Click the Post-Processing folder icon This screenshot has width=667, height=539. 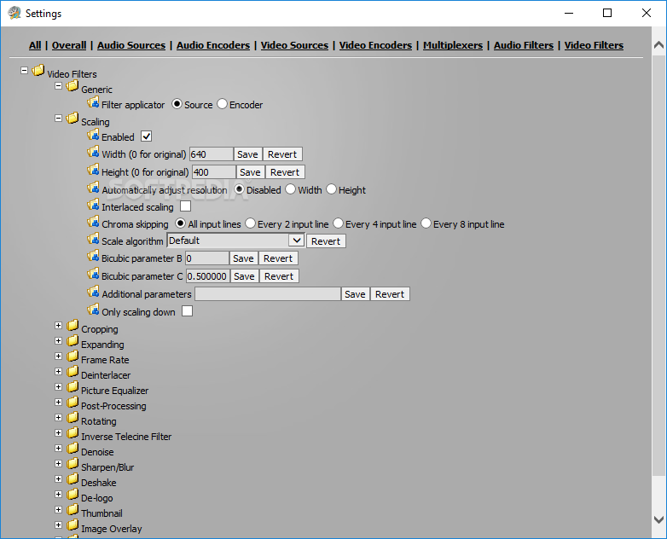click(x=72, y=402)
